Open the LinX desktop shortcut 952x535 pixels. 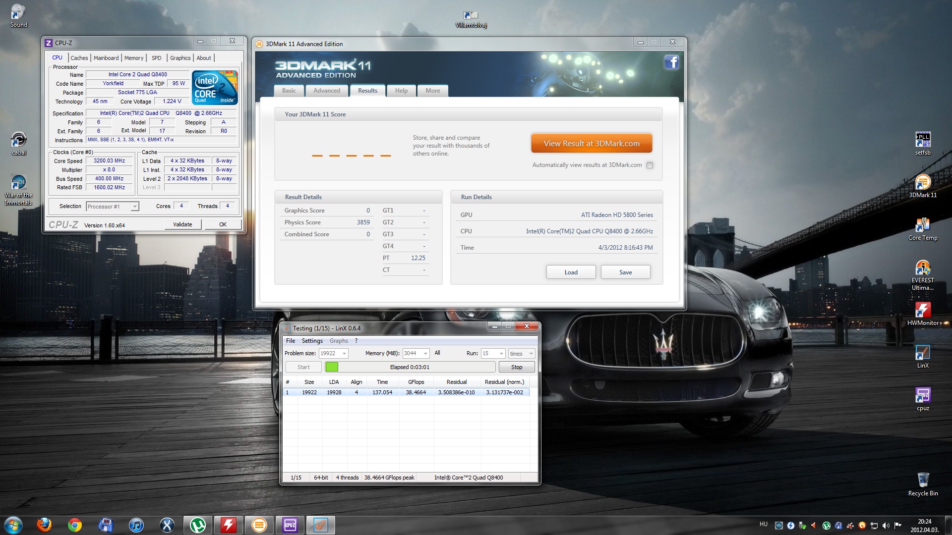tap(922, 357)
